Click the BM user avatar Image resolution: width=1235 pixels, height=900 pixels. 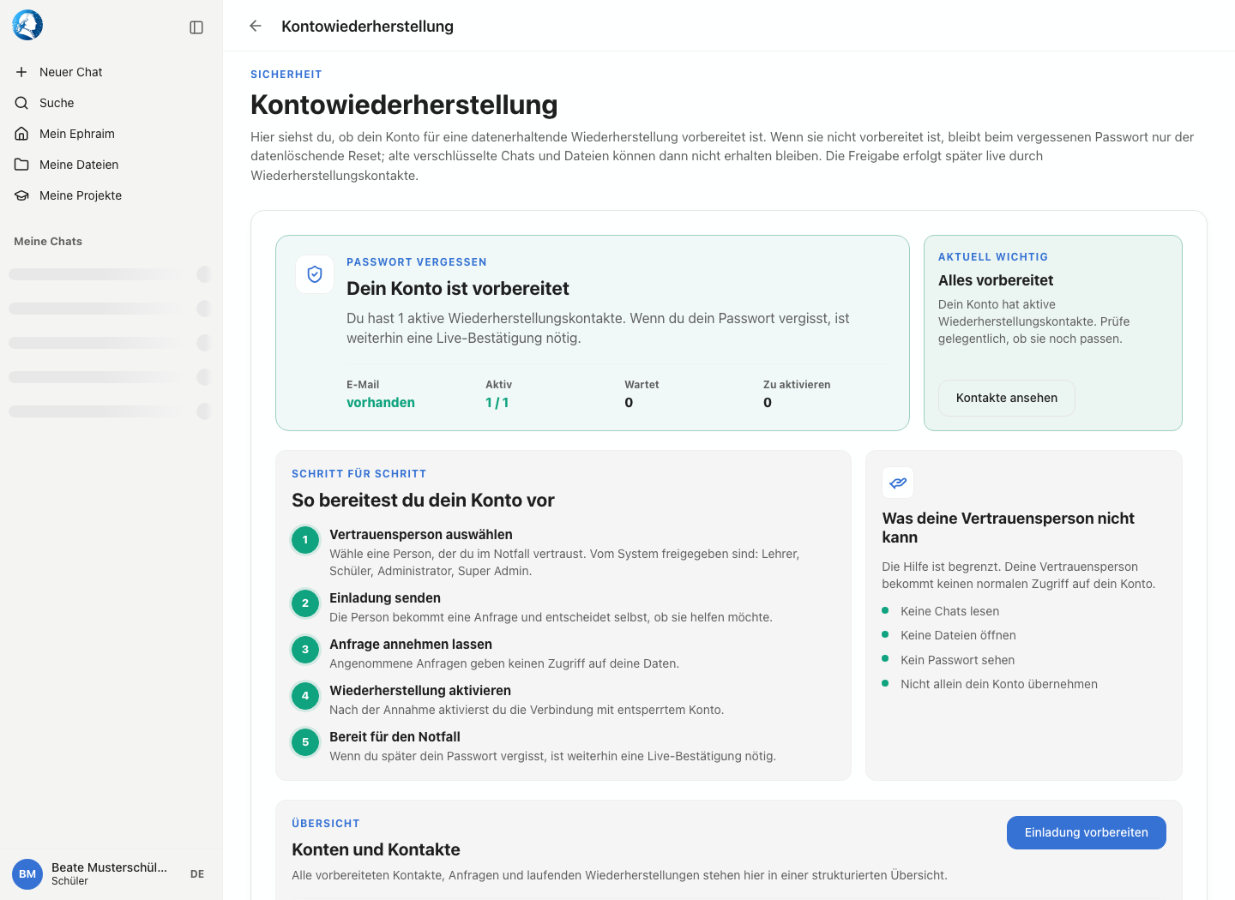click(x=27, y=874)
